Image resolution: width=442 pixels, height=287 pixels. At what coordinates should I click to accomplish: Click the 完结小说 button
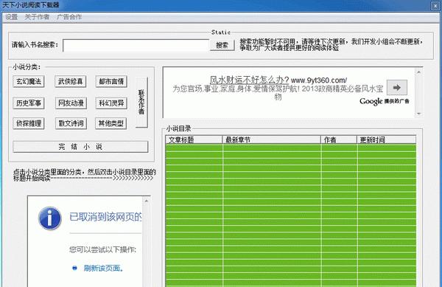tap(80, 147)
